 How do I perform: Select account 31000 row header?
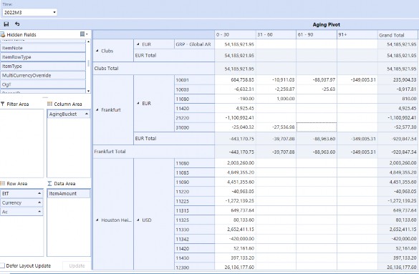[x=194, y=127]
